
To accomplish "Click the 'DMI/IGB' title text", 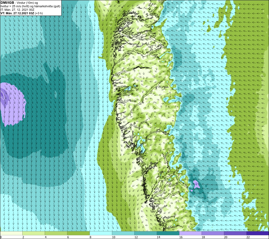I will (7, 3).
